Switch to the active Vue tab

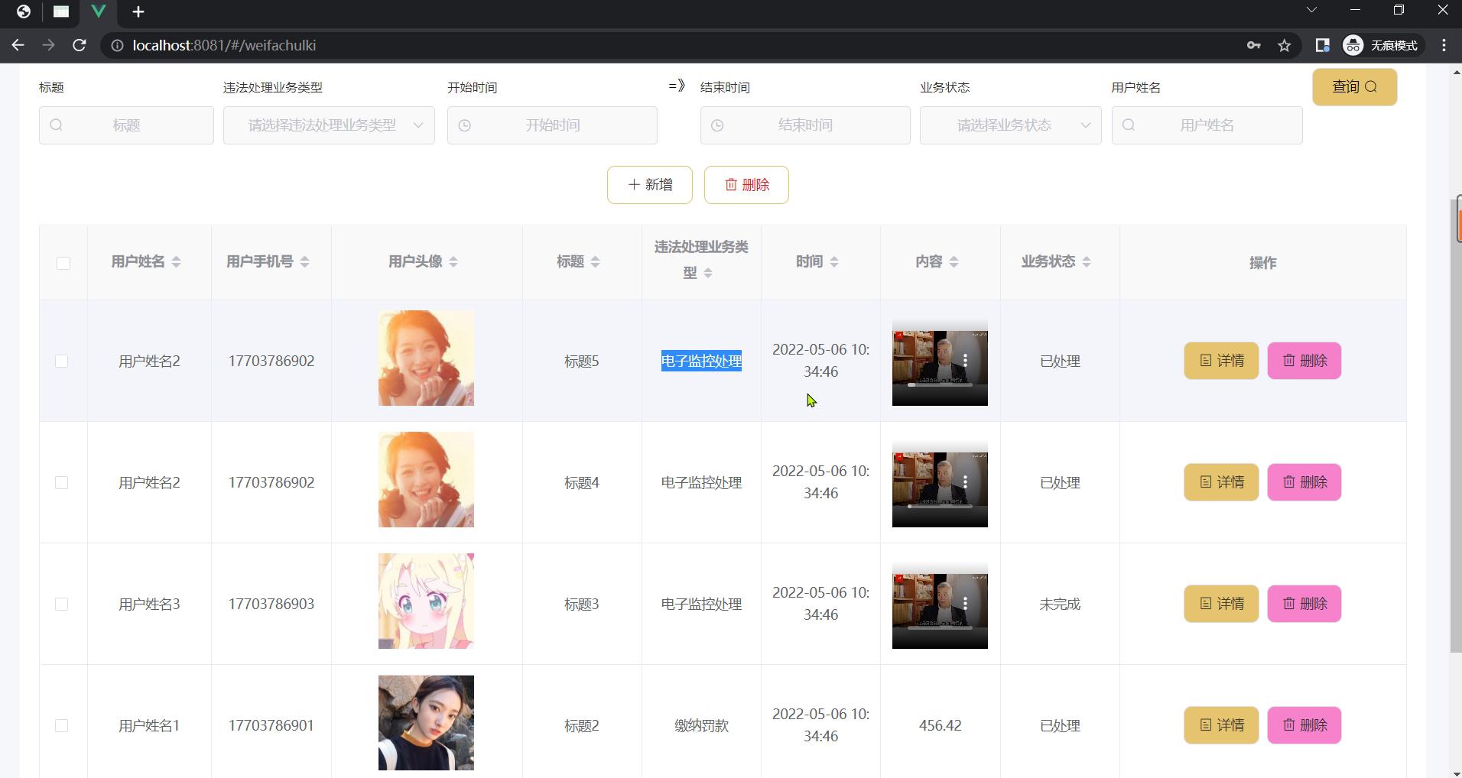pyautogui.click(x=99, y=11)
